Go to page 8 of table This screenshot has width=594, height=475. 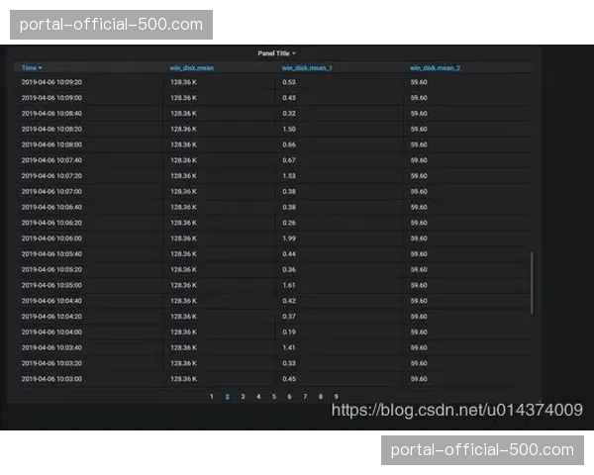click(320, 396)
